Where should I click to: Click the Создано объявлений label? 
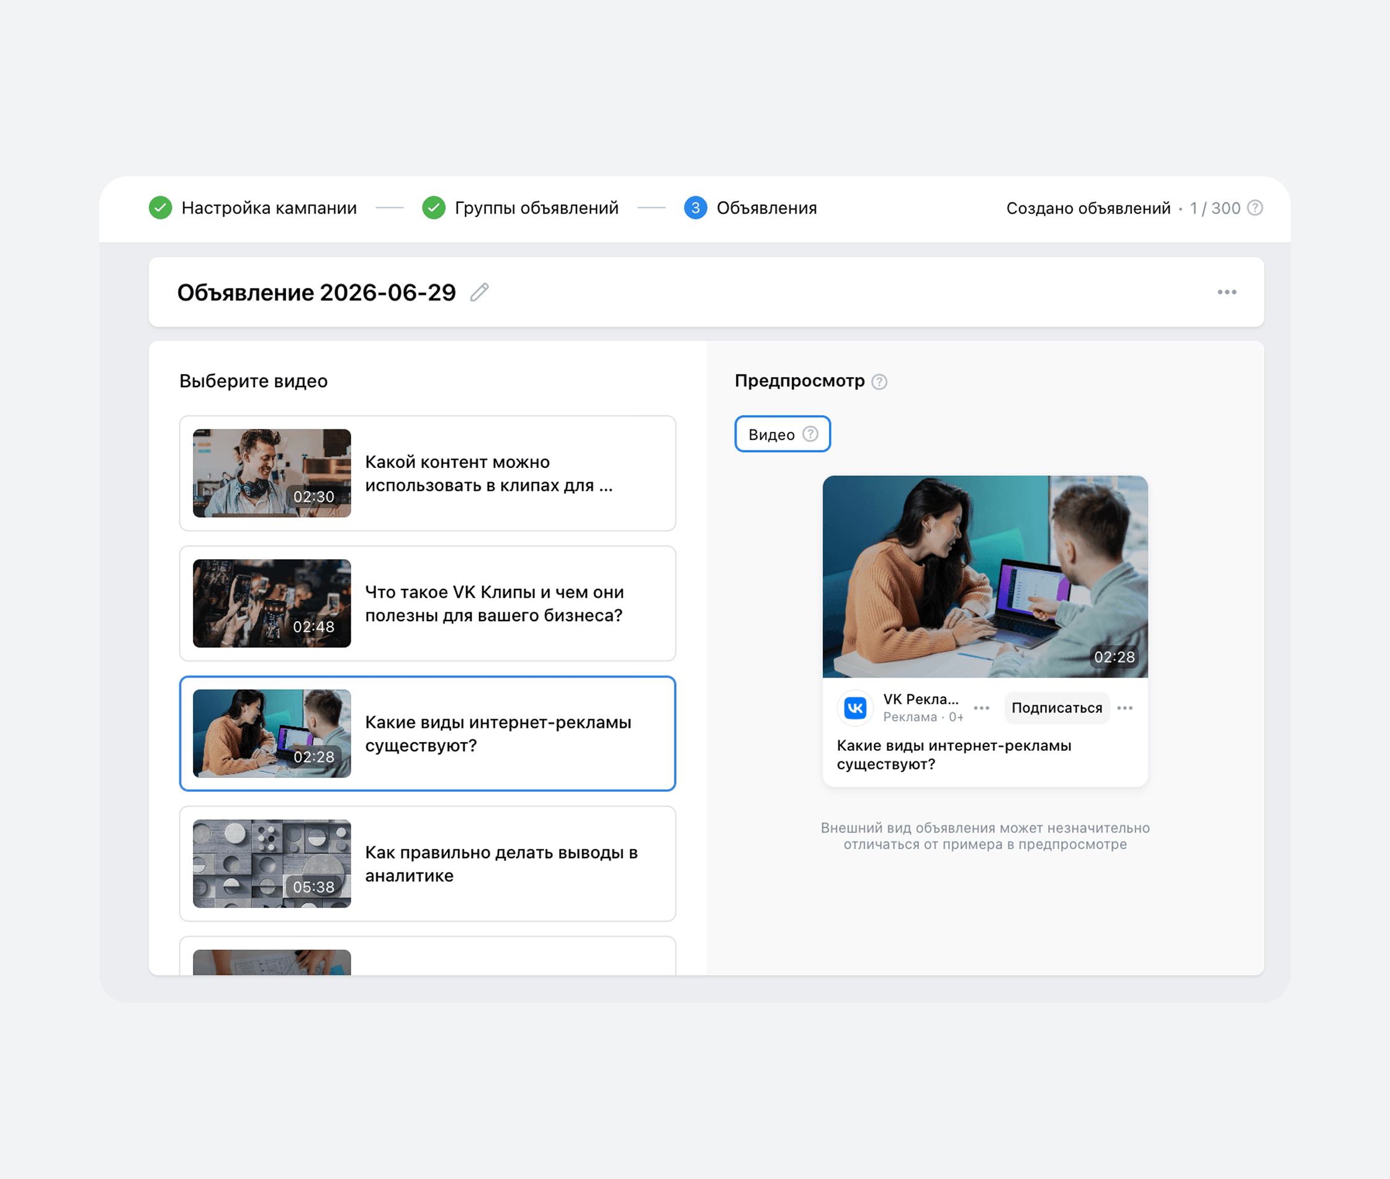click(1088, 208)
